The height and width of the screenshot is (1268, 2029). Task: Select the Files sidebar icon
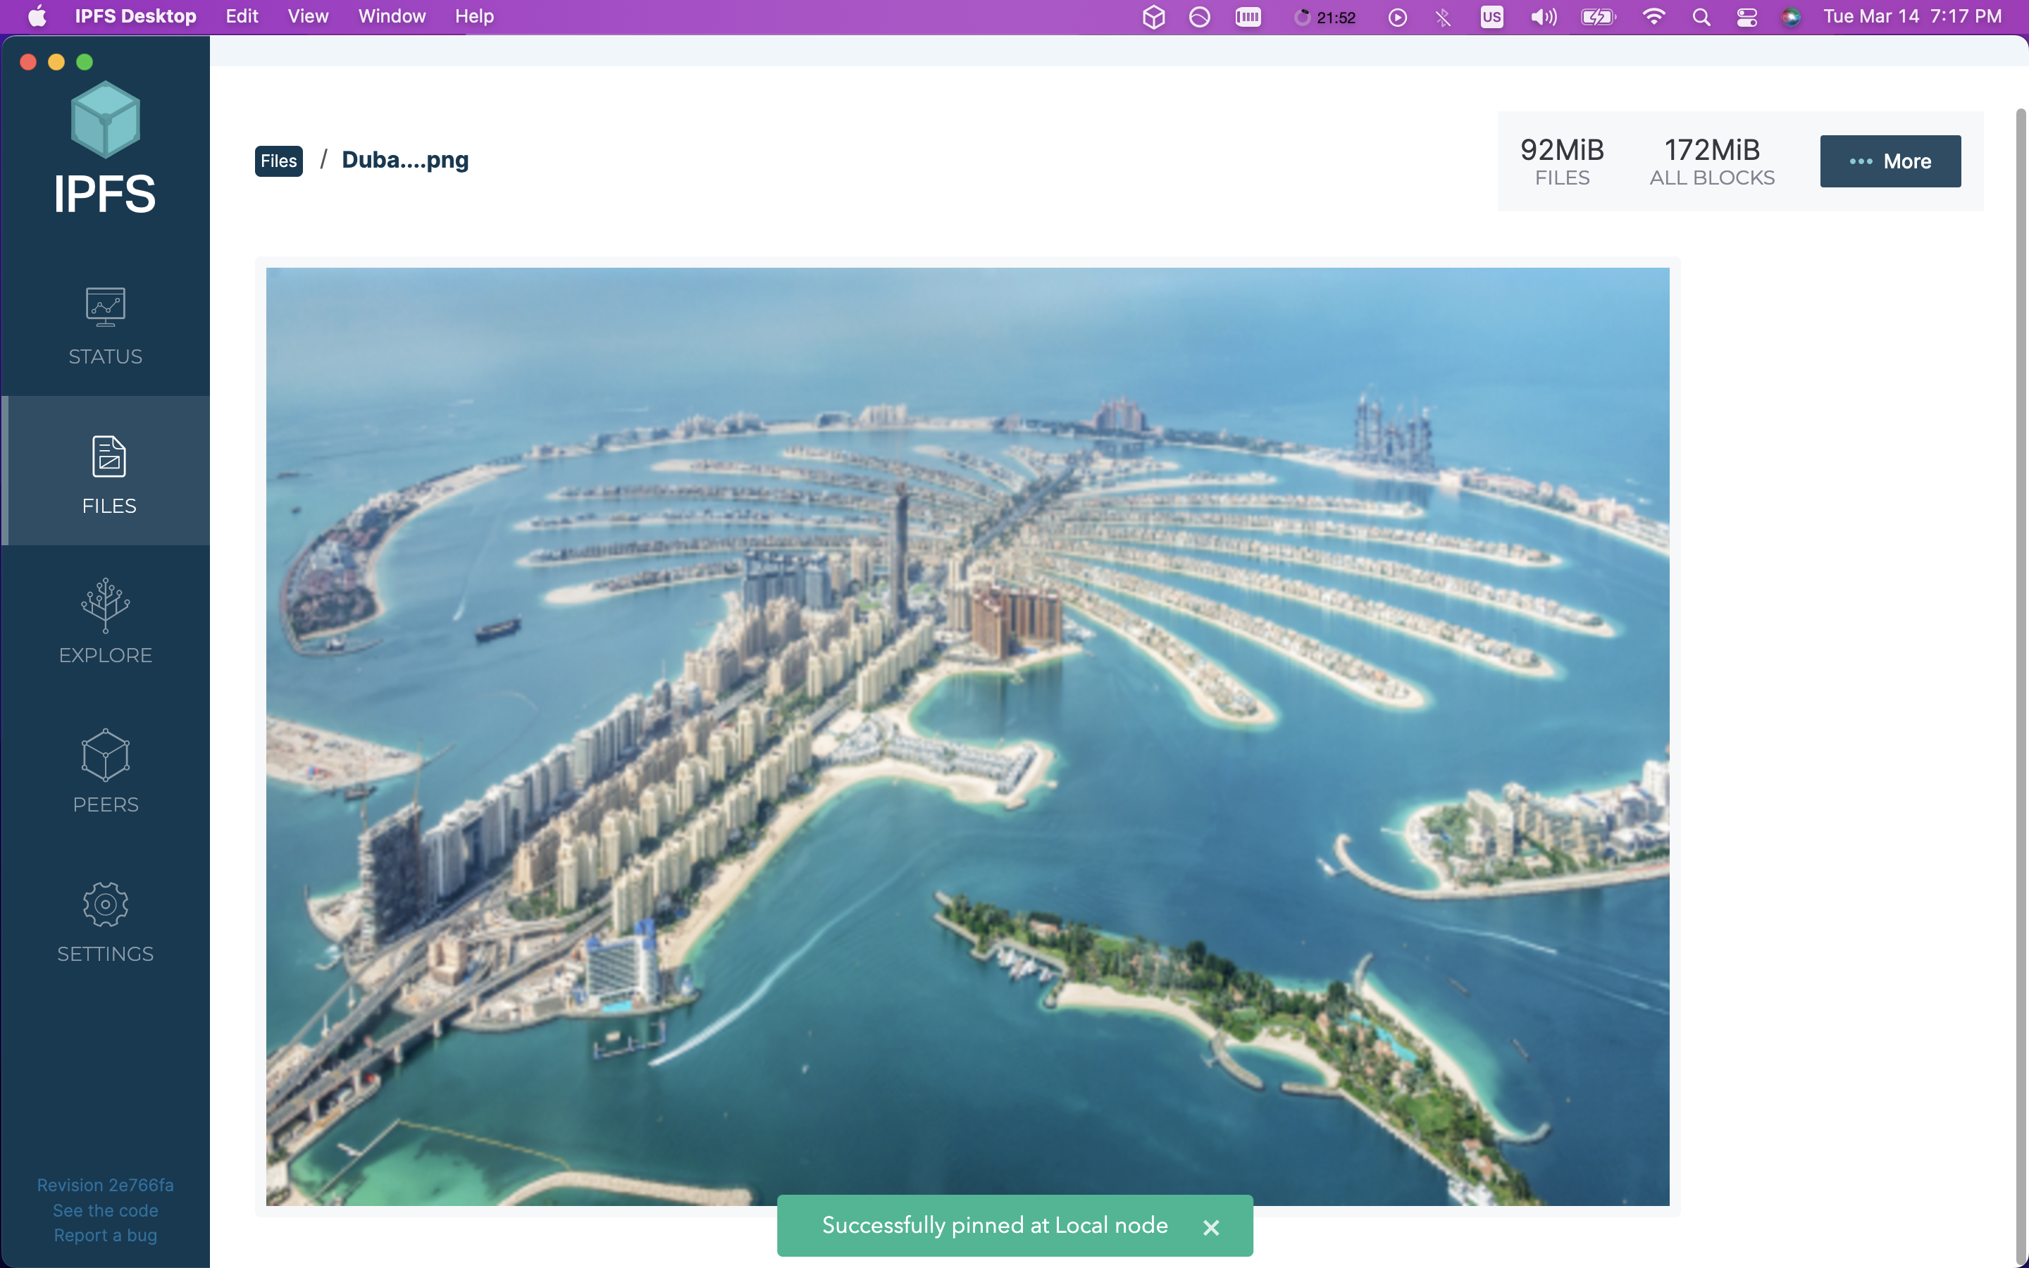108,457
